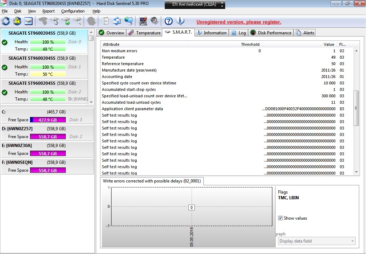
Task: Click the 'Write errors corrected with possible delays' tab
Action: [152, 181]
